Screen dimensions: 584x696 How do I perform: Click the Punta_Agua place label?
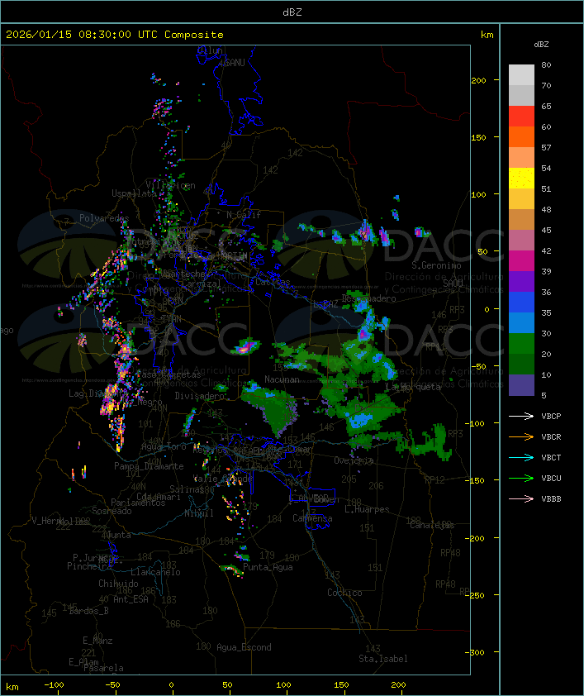click(268, 567)
